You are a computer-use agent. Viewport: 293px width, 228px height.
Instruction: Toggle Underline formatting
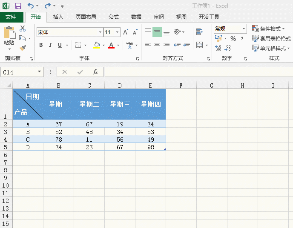[x=60, y=45]
